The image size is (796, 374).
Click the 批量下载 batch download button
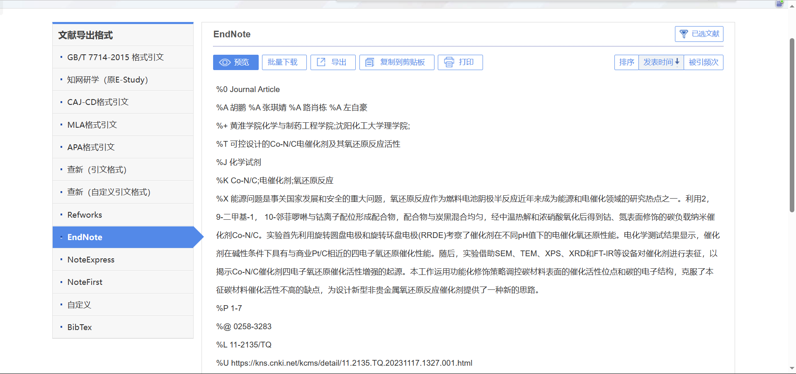(x=284, y=62)
